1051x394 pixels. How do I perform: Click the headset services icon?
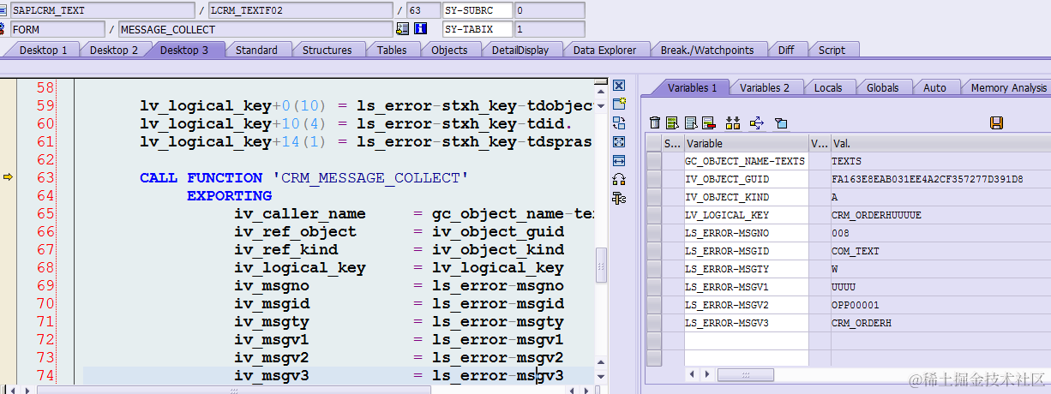tap(619, 180)
